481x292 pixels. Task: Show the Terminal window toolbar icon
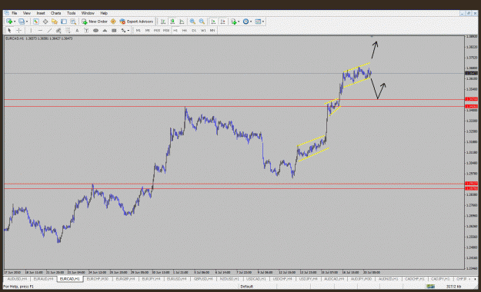64,22
